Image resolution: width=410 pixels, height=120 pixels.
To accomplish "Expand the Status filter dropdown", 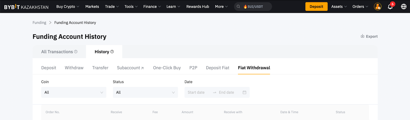I will pyautogui.click(x=145, y=92).
